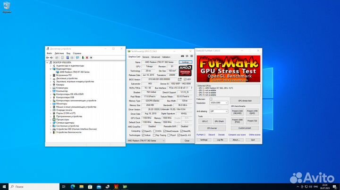Click the GPU-Z refresh icon

pos(187,56)
